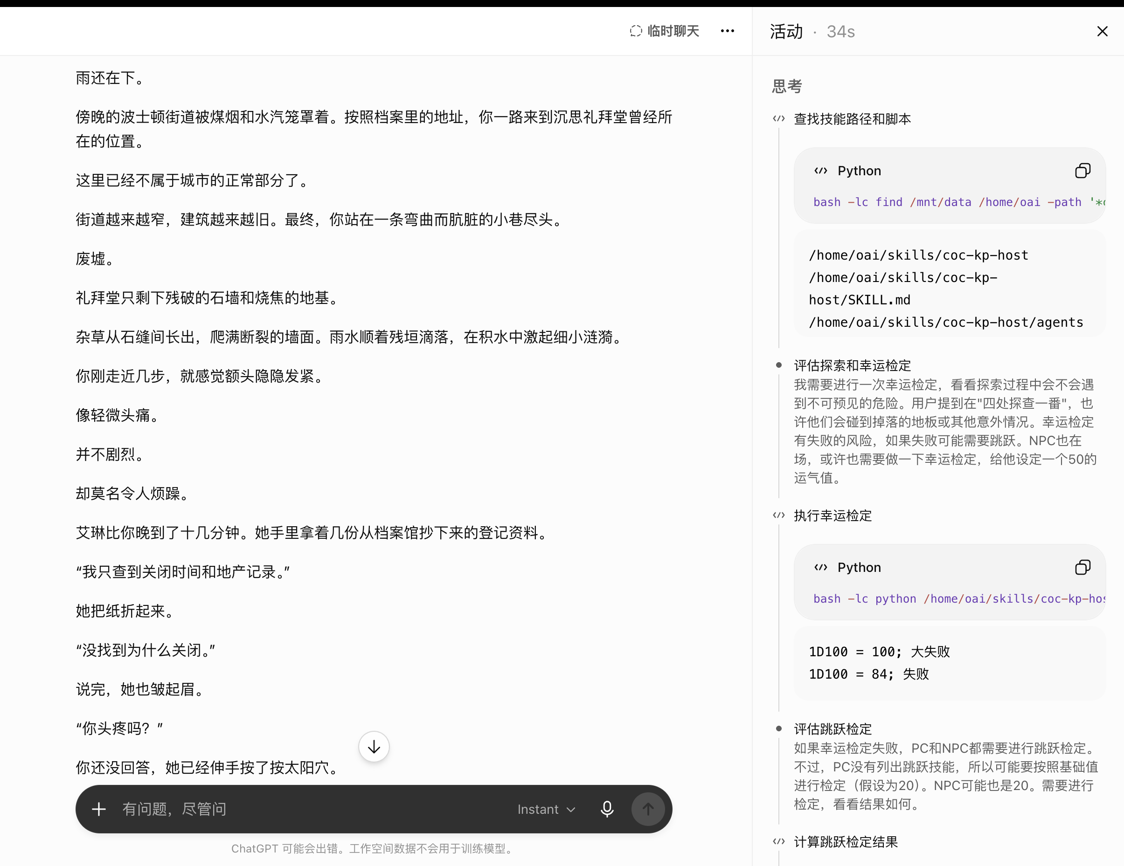Viewport: 1124px width, 866px height.
Task: Expand the 评估跳跃检定 thought
Action: coord(833,729)
